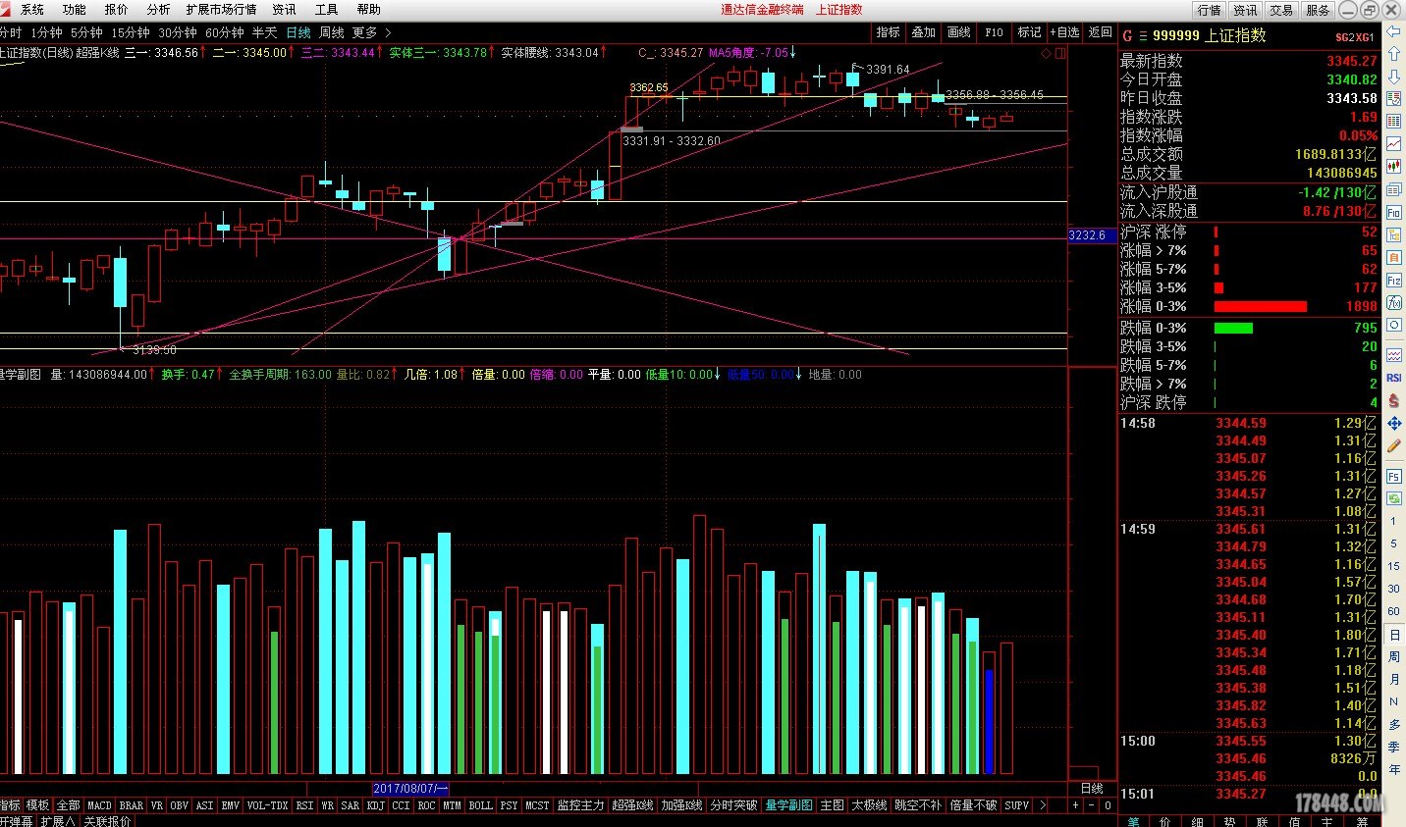The height and width of the screenshot is (827, 1406).
Task: Switch to 15分钟 period
Action: pos(130,32)
